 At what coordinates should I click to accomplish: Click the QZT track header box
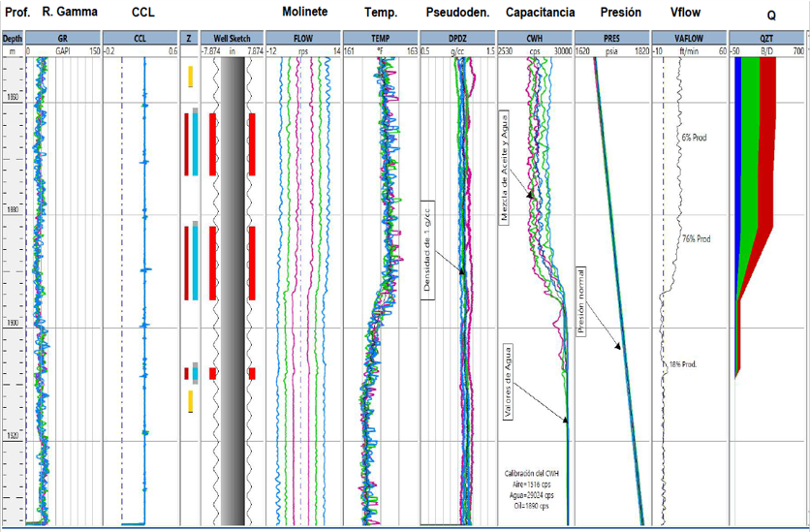(767, 39)
